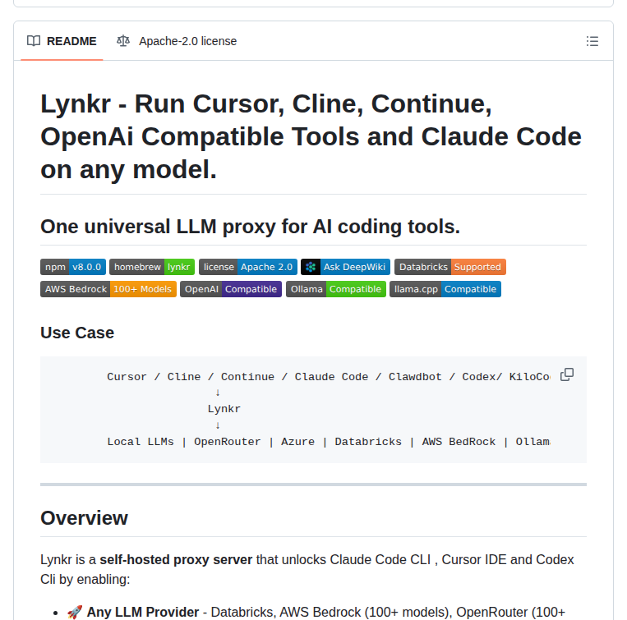Open the license Apache 2.0 badge
This screenshot has height=620, width=627.
pos(248,267)
